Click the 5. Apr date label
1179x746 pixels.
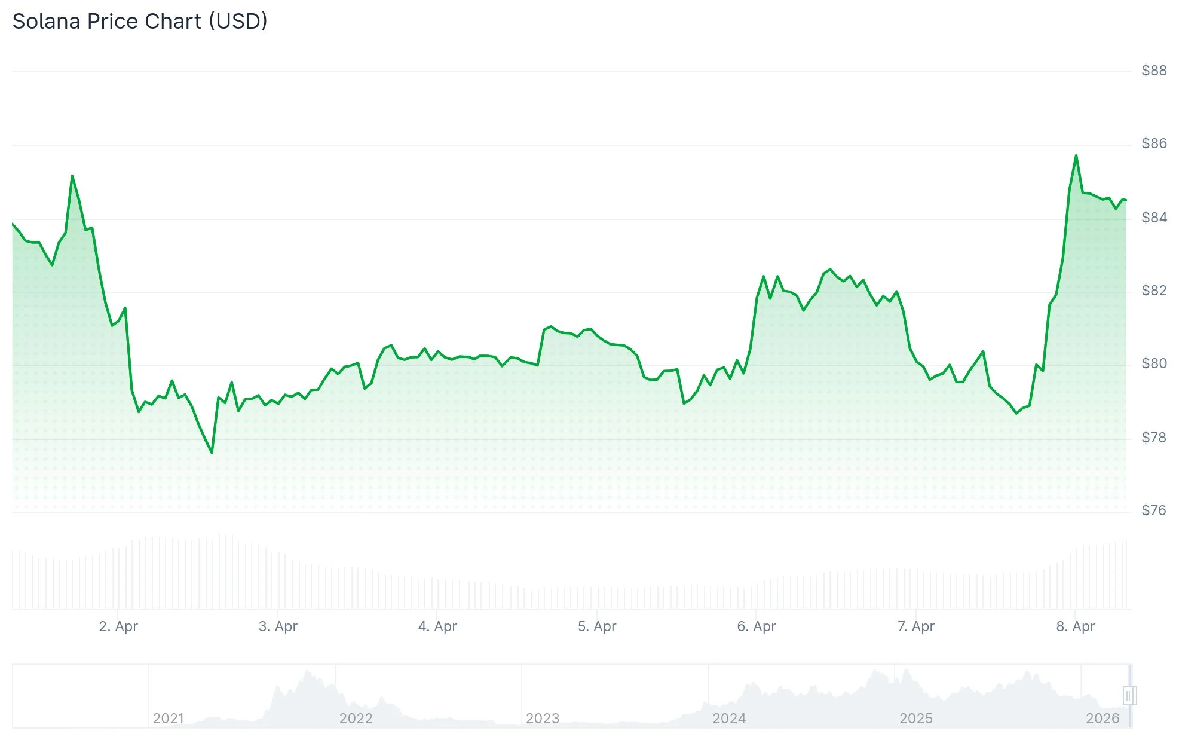point(597,626)
